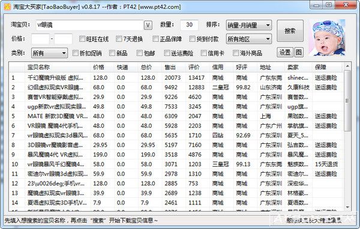Select row 9 暴风魔镜4代 item
The height and width of the screenshot is (229, 360).
pos(176,155)
